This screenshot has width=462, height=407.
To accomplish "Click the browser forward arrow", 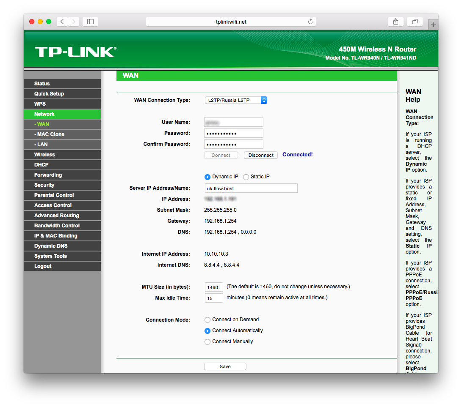I will tap(73, 22).
